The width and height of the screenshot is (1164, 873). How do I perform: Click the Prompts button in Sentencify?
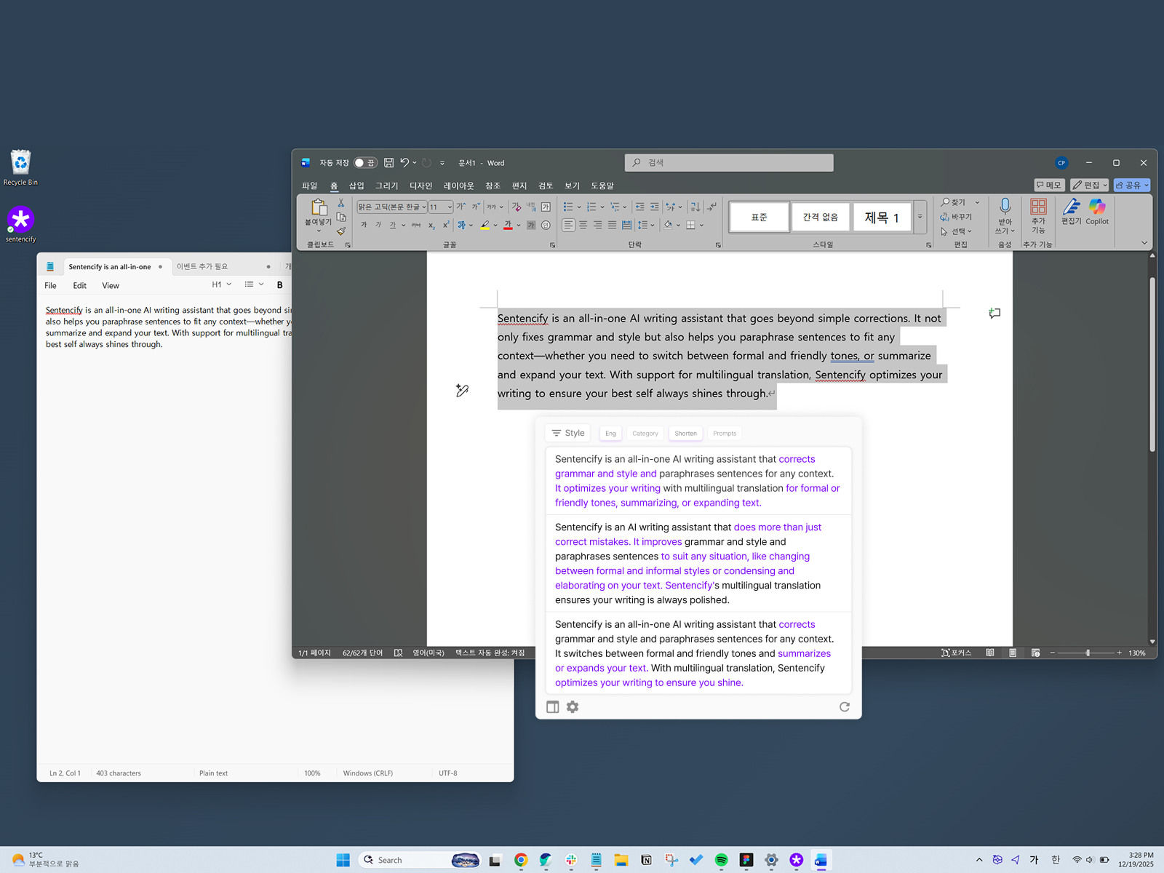[x=725, y=433]
